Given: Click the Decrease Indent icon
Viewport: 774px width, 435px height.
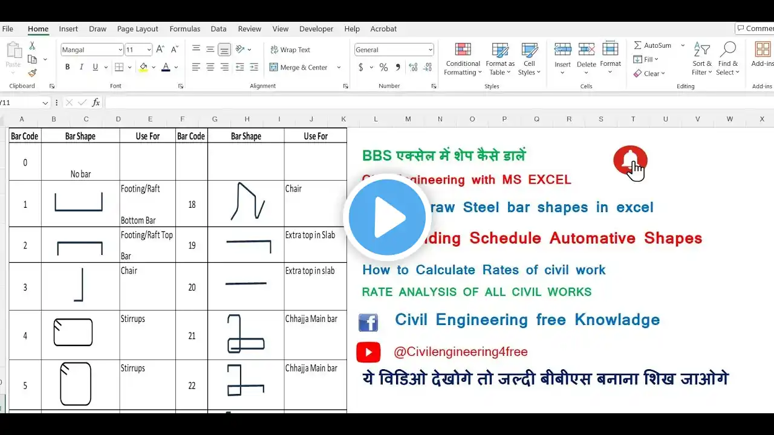Looking at the screenshot, I should coord(240,67).
